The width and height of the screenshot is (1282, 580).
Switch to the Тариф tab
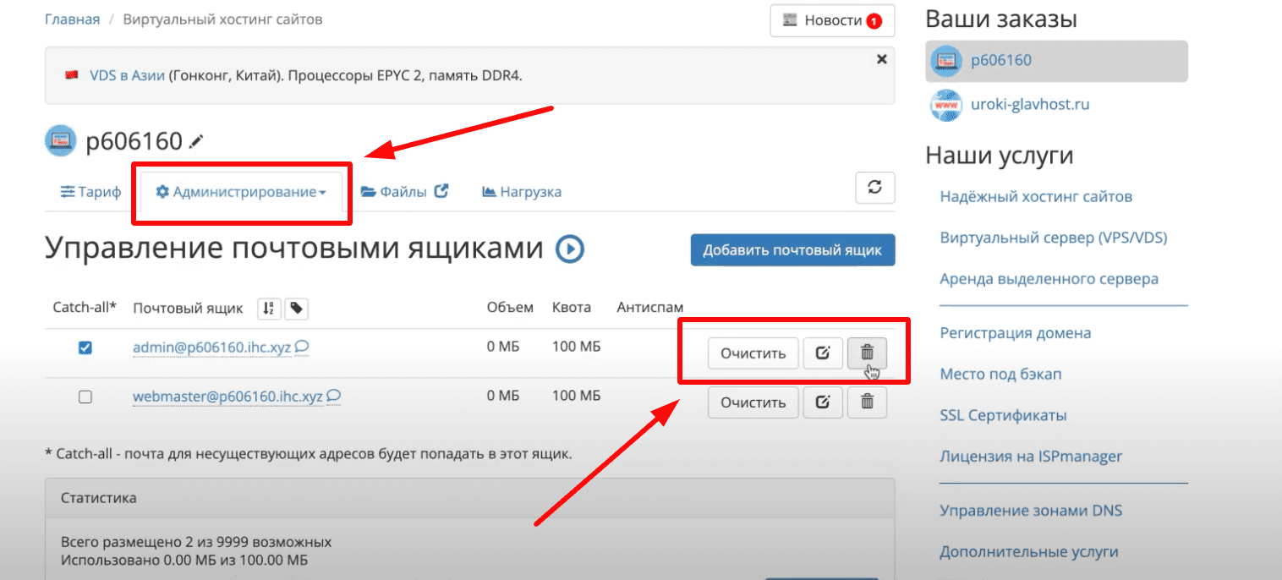(90, 191)
